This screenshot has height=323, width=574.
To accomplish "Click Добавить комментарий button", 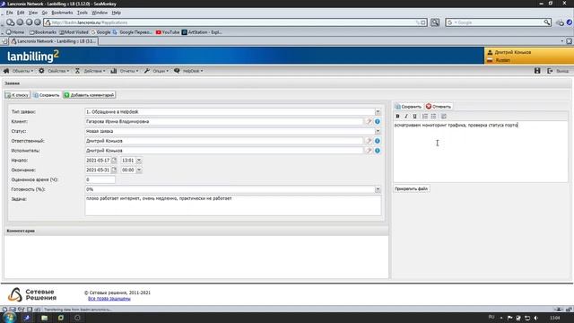I will pyautogui.click(x=90, y=95).
